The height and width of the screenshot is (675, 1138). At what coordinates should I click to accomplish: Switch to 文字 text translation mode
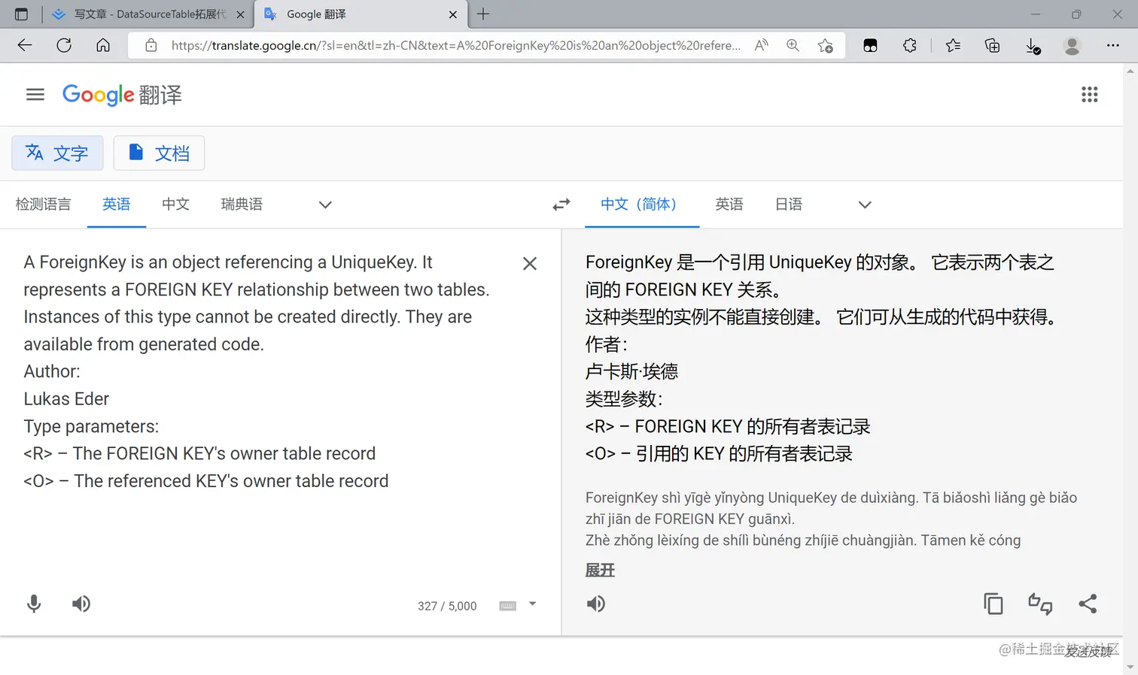click(57, 153)
